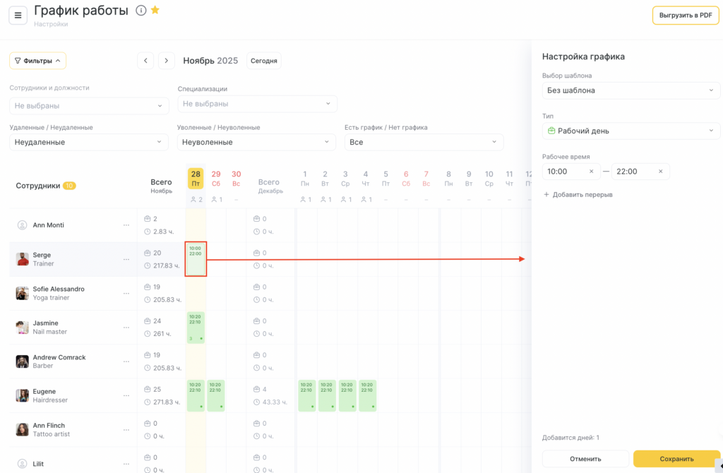Toggle the yellow favorite star
The width and height of the screenshot is (723, 473).
click(155, 11)
